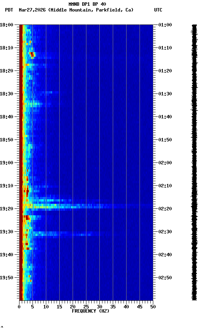Click the 01:50 UTC time label

[x=165, y=140]
